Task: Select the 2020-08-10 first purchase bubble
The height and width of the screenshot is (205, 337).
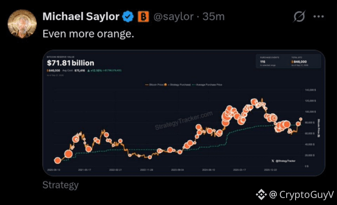Action: coord(57,160)
